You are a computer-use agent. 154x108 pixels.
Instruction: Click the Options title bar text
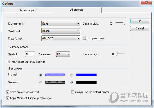click(8, 4)
